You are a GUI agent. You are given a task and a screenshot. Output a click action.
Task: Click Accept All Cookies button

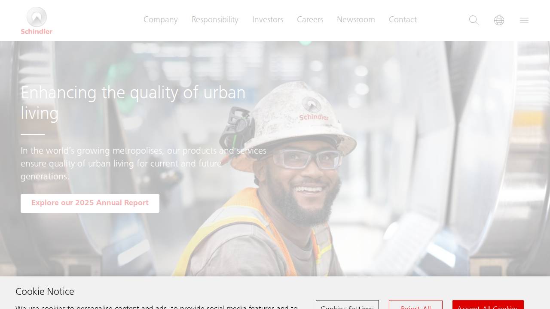tap(488, 305)
